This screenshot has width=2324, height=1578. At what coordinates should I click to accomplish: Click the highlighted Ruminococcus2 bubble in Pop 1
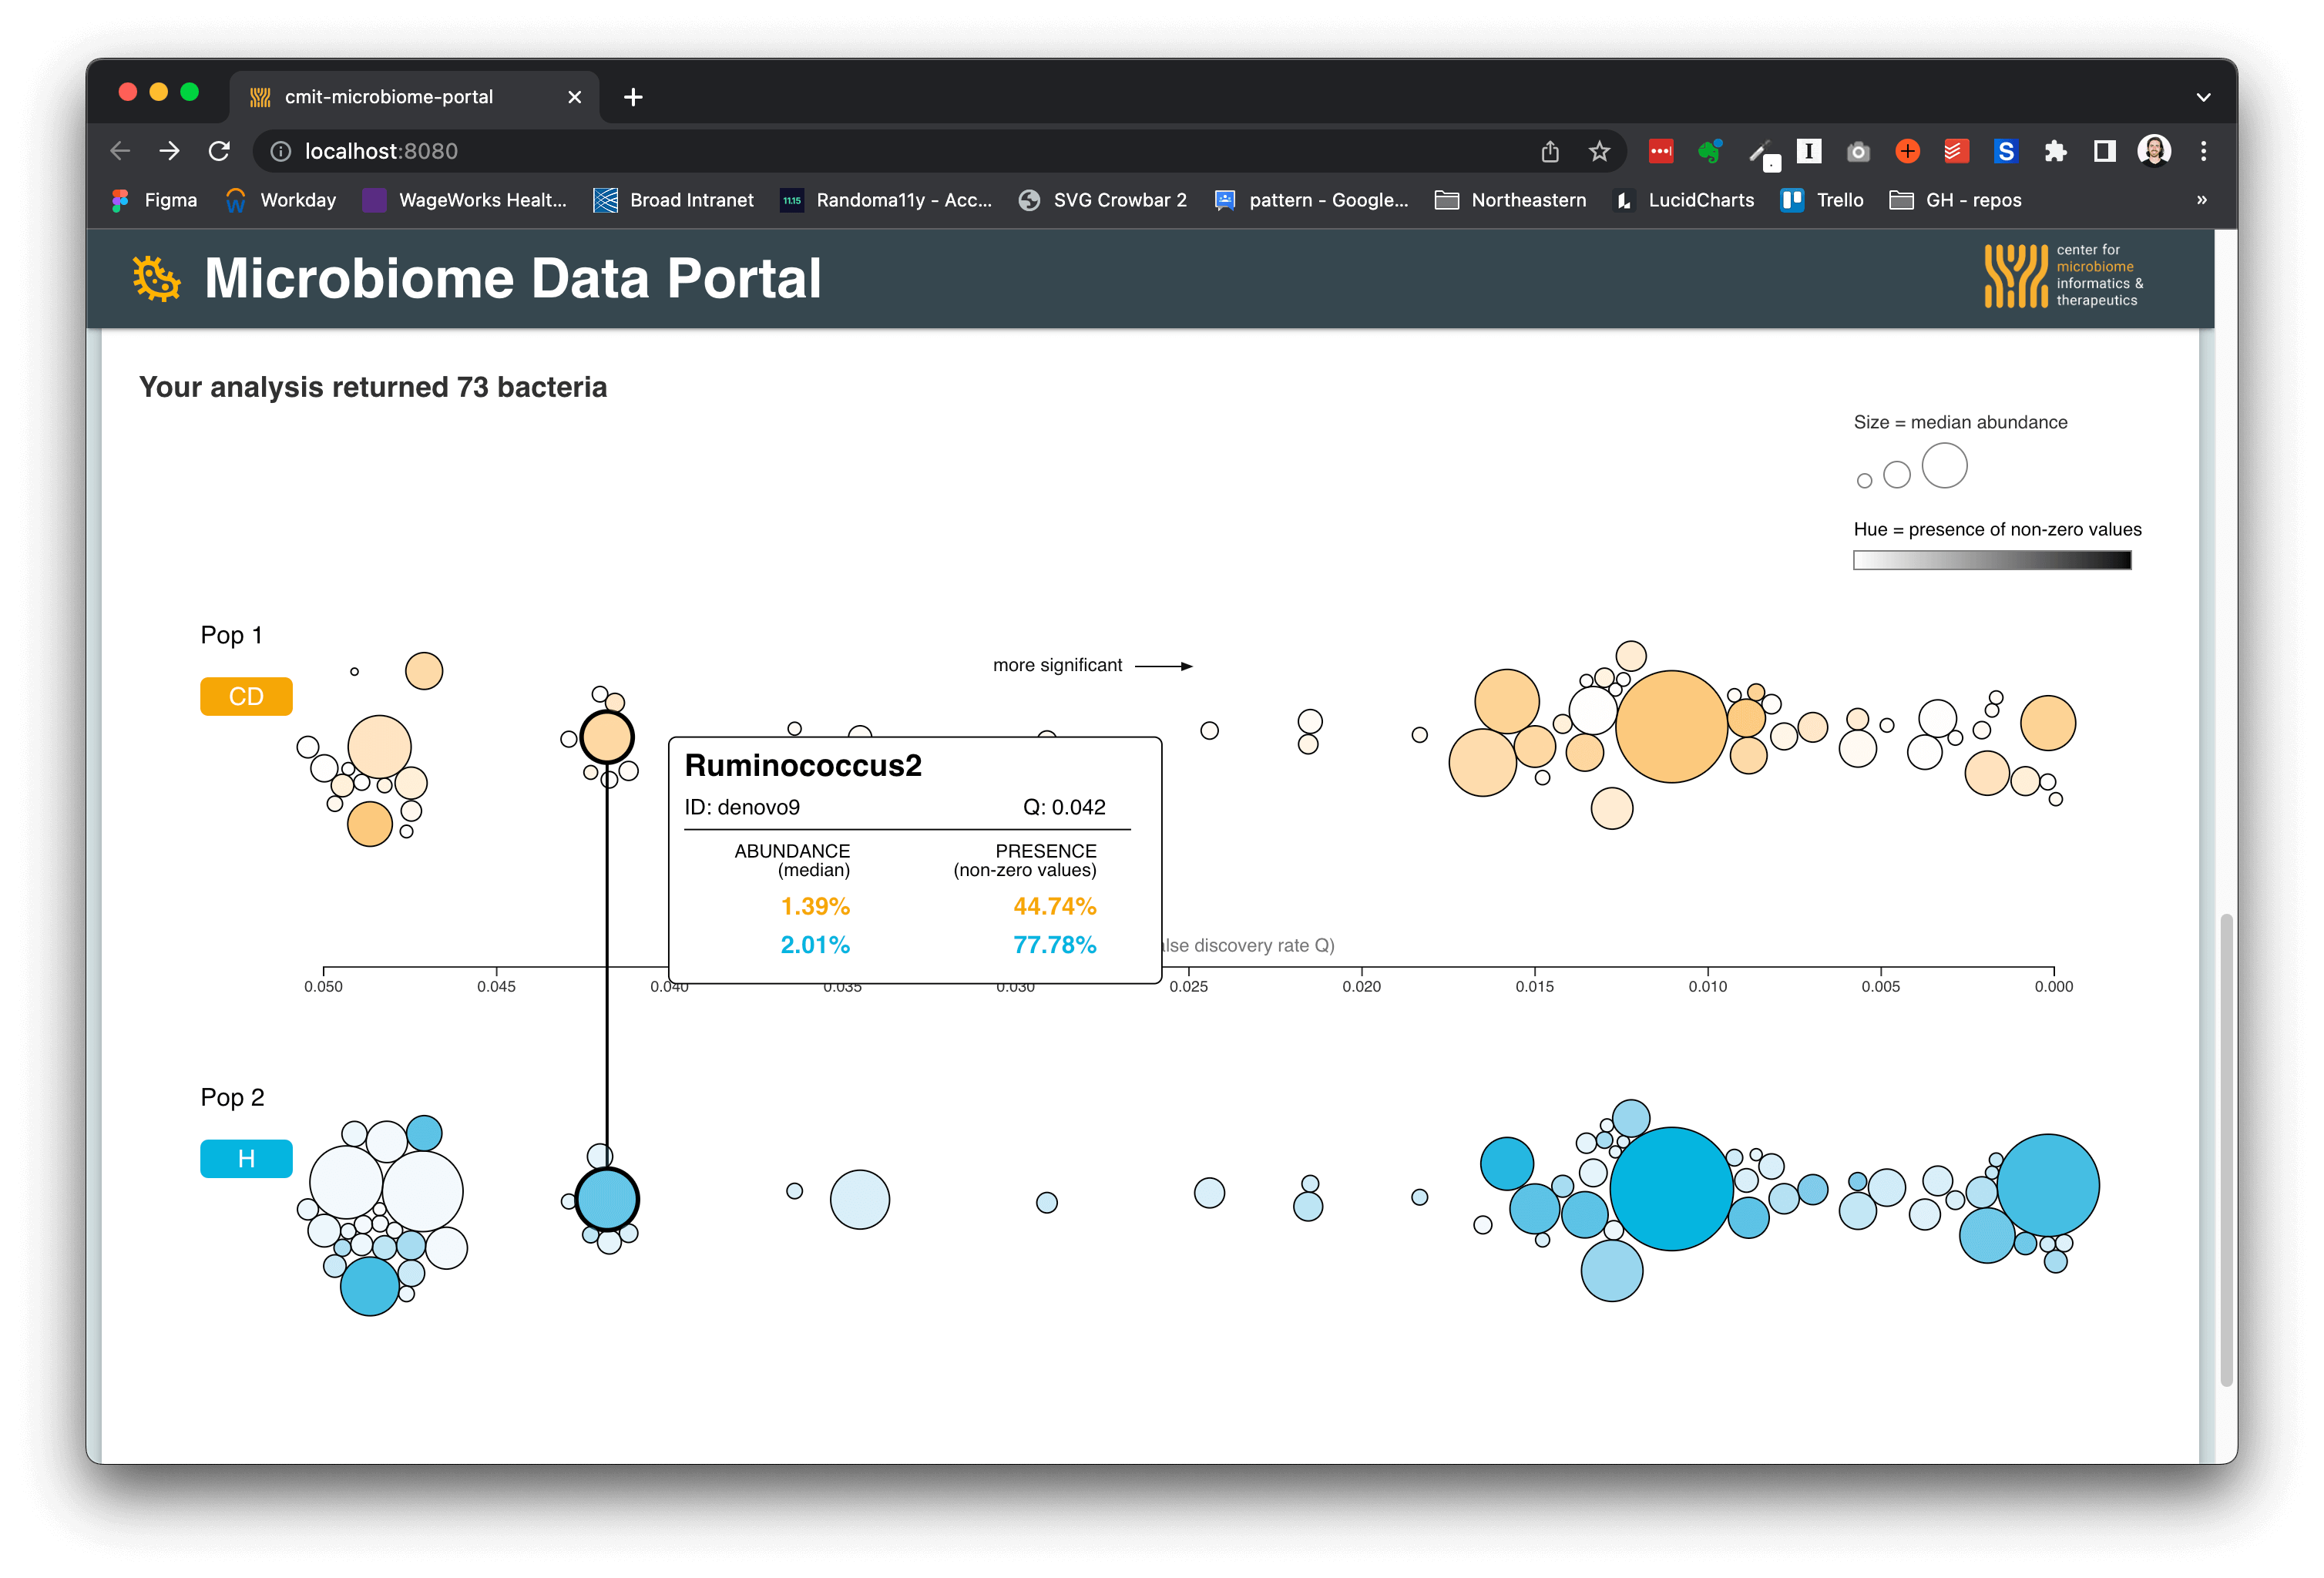(x=607, y=737)
